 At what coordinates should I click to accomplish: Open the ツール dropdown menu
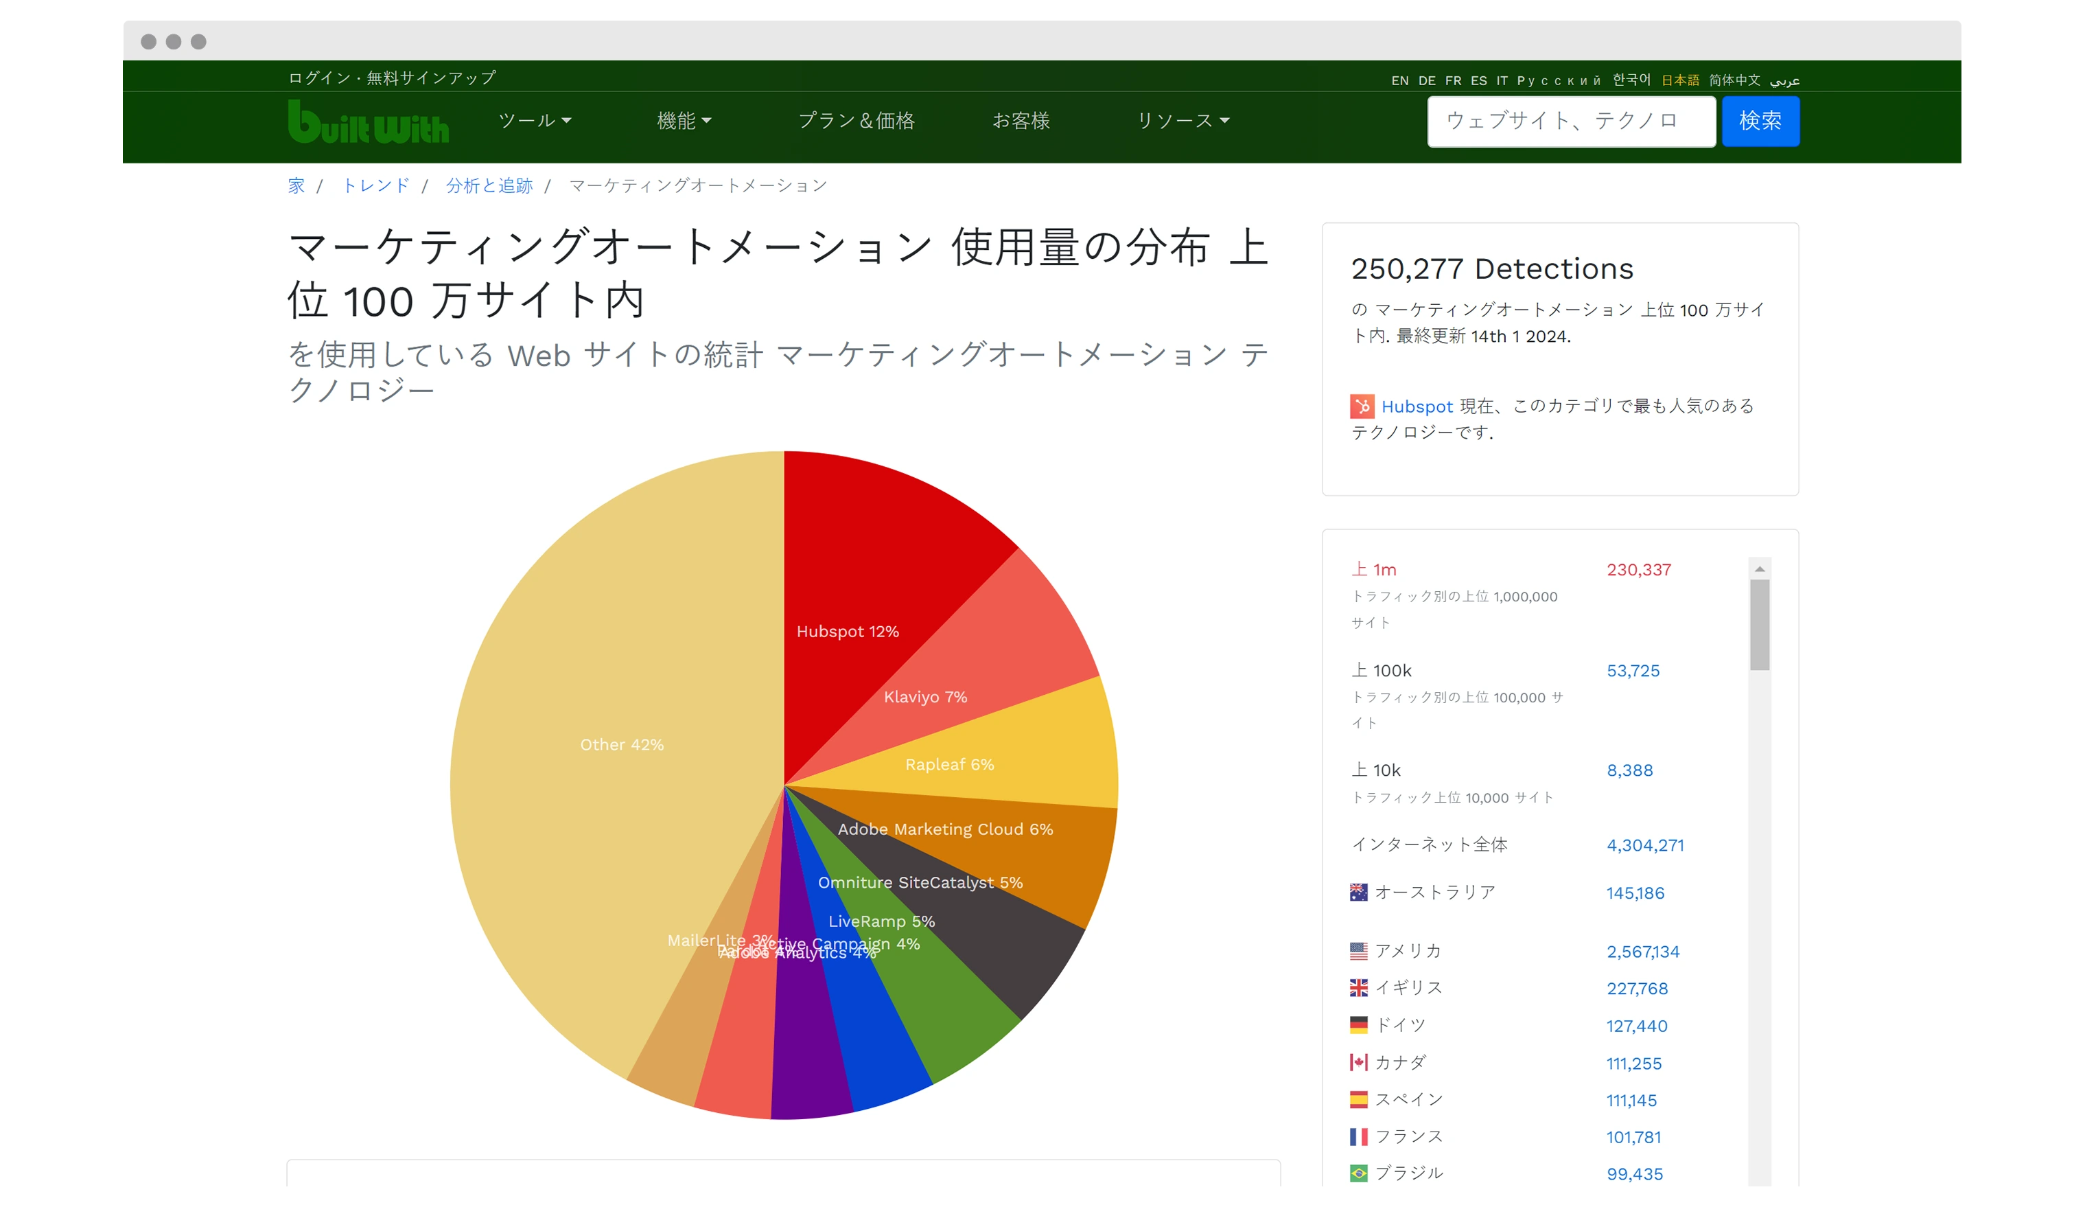point(535,121)
